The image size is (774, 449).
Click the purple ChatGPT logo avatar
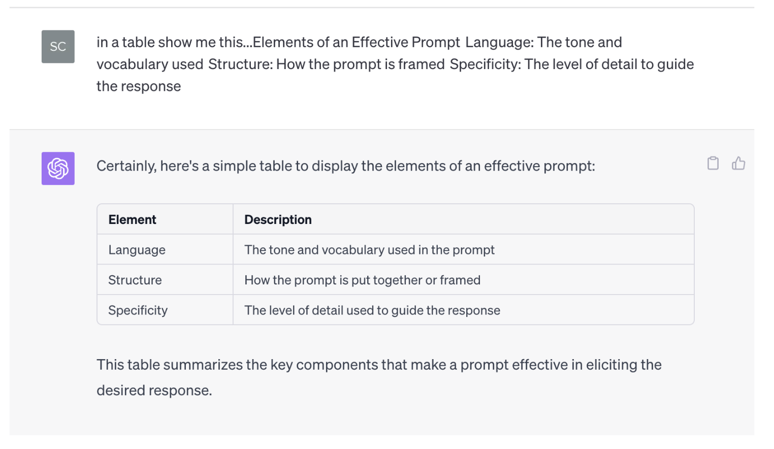(58, 169)
